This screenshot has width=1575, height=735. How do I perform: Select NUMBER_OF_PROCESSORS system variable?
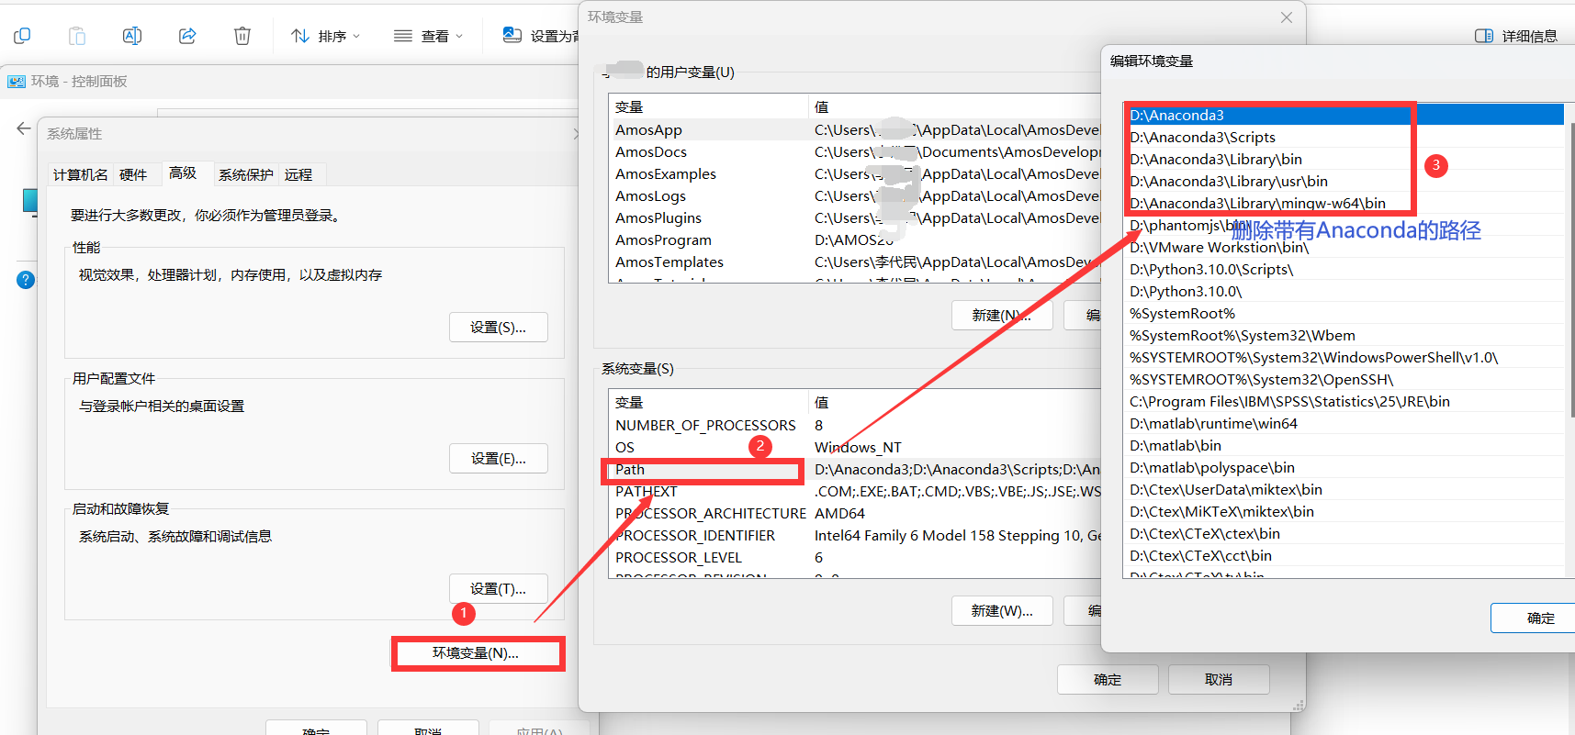point(855,426)
